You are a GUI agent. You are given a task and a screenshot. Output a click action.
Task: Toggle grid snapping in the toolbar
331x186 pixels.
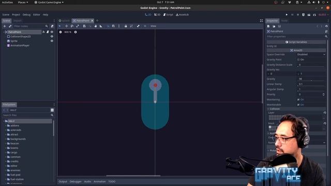[113, 26]
